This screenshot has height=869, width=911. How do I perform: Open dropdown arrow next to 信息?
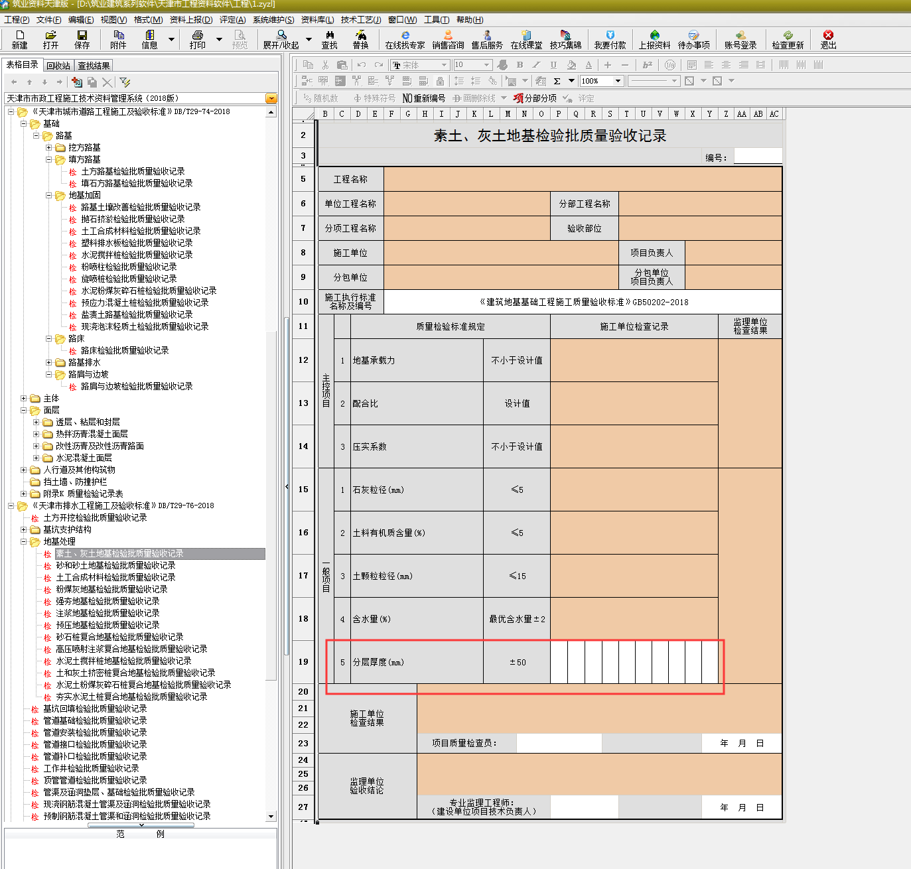[x=171, y=40]
